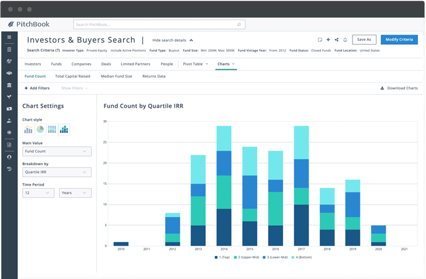426x279 pixels.
Task: Click the Download Charts icon
Action: (382, 88)
